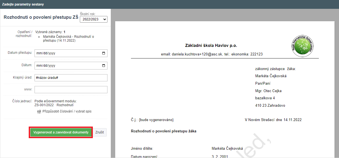
Task: Click the ZS-001/2022 · Rozhodnutí reference number
Action: click(54, 105)
